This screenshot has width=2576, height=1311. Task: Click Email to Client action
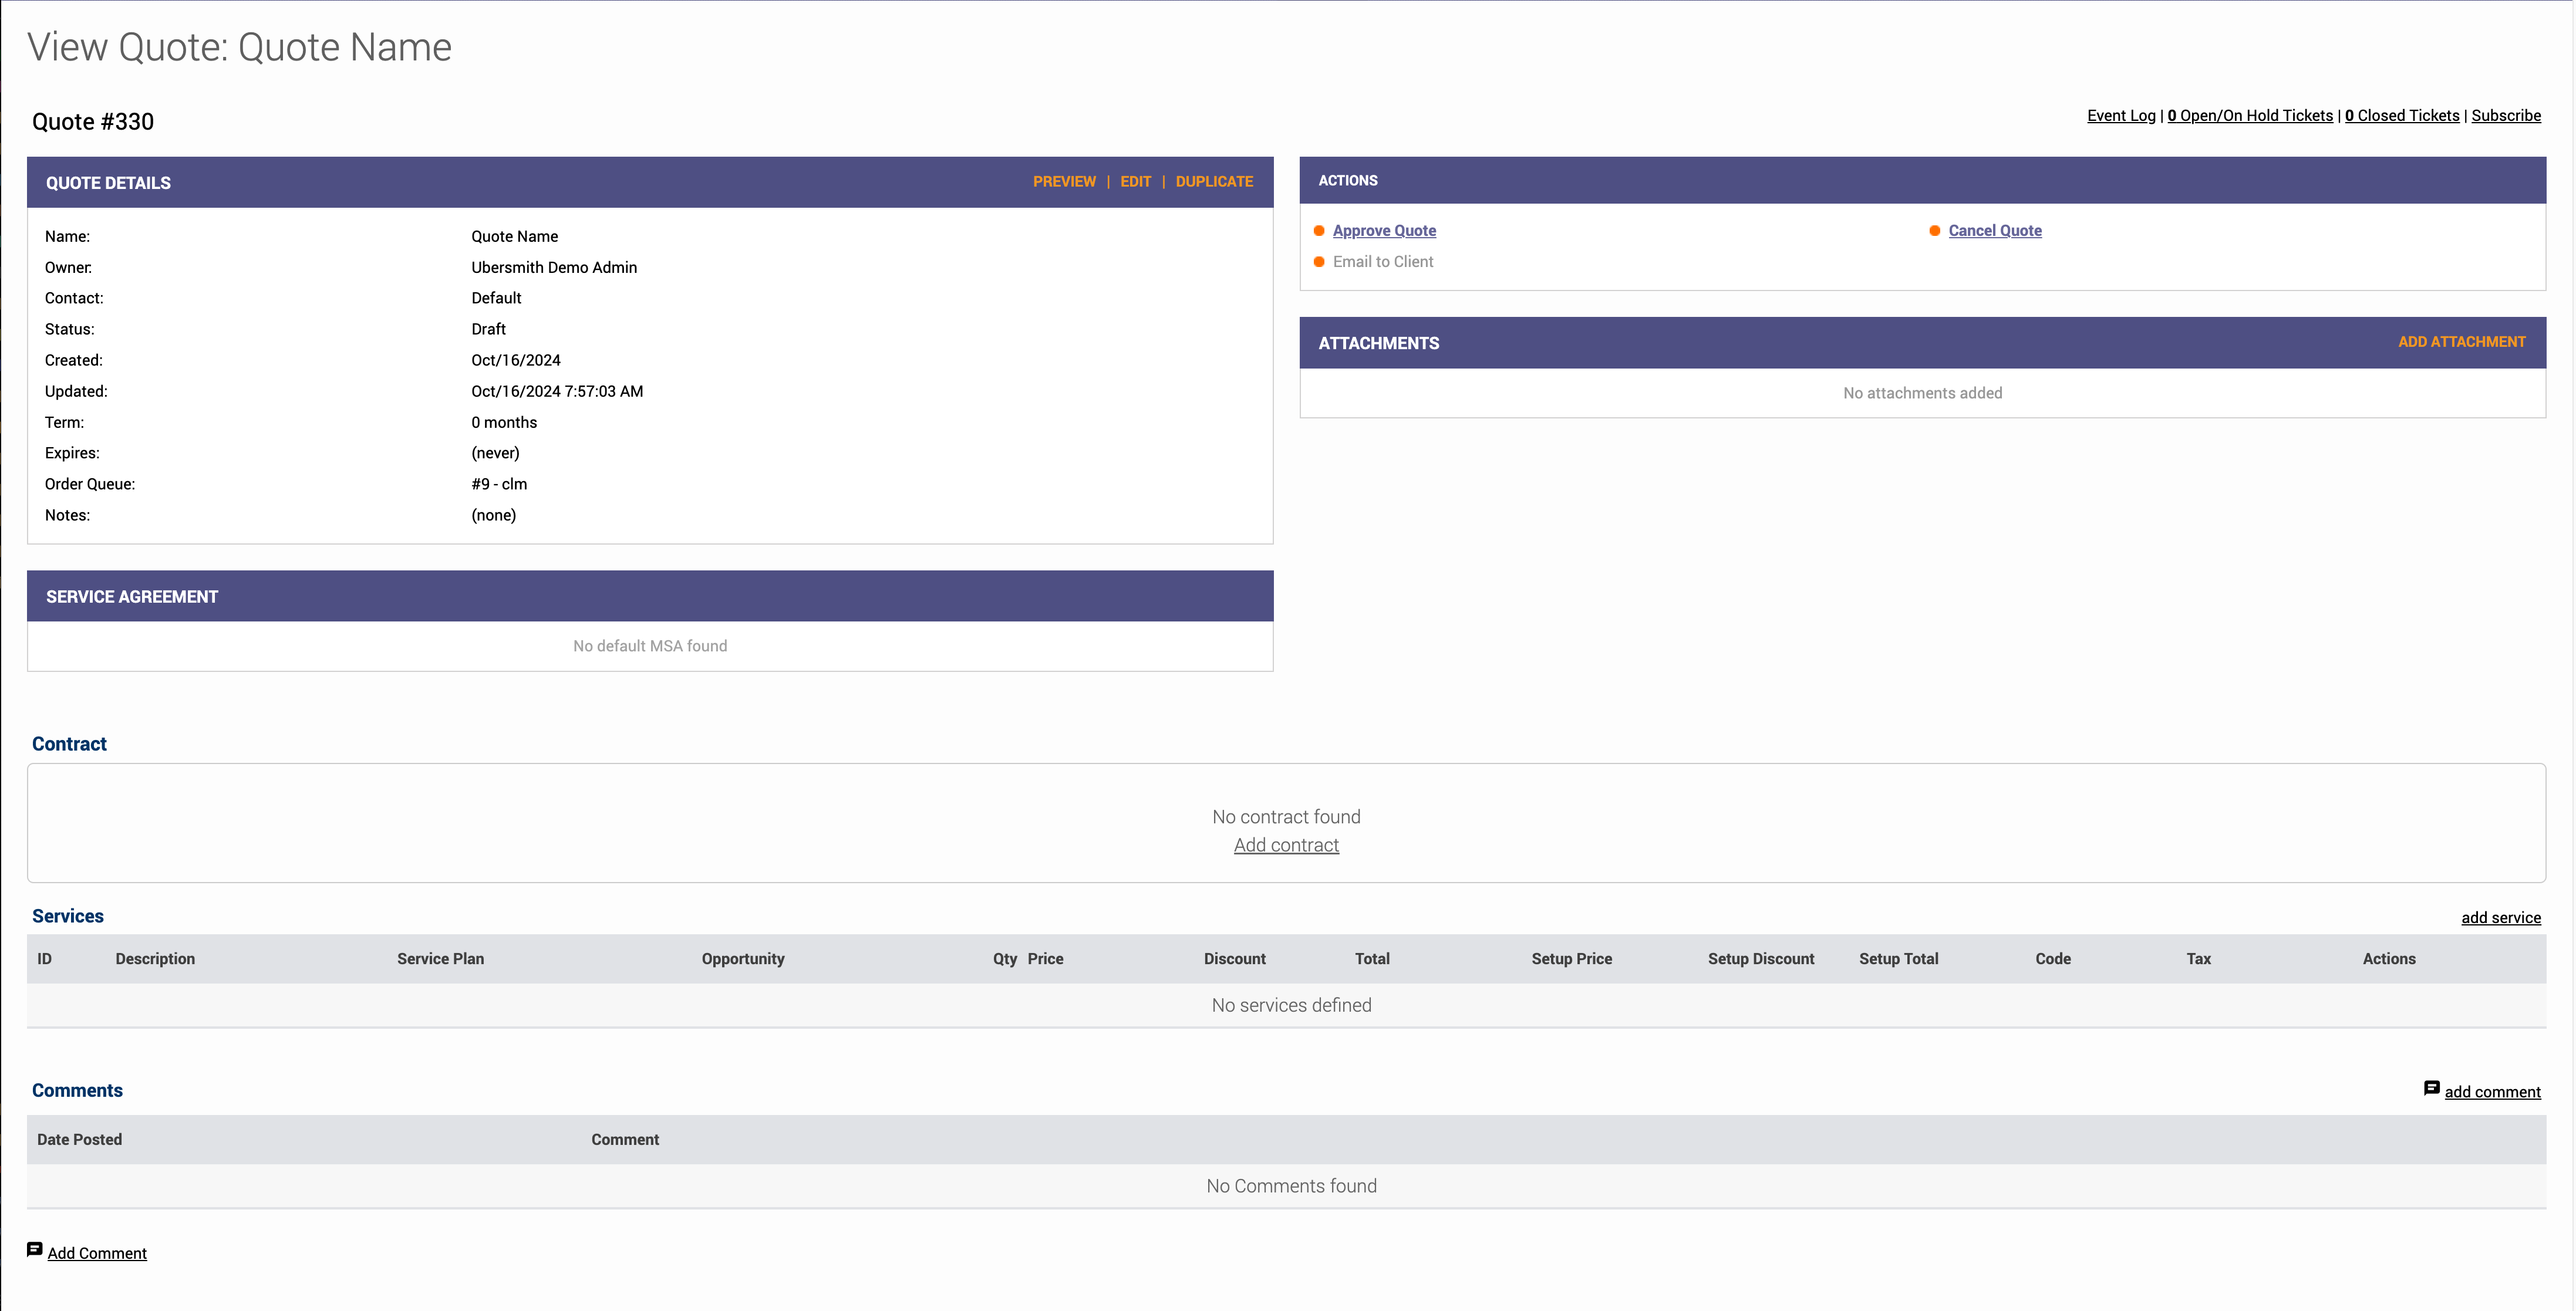[x=1383, y=262]
